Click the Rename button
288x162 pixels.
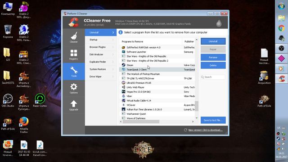pyautogui.click(x=213, y=57)
